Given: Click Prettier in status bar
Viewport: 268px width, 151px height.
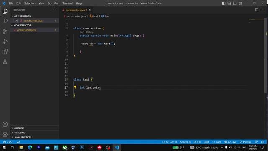Looking at the screenshot, I should point(245,142).
